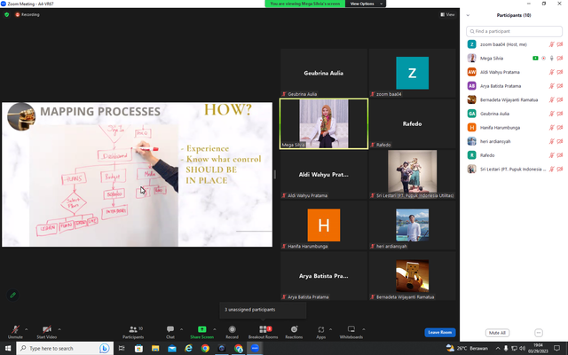Select the zoom baa04 video tile
Screen dimensions: 568x355
pos(412,73)
